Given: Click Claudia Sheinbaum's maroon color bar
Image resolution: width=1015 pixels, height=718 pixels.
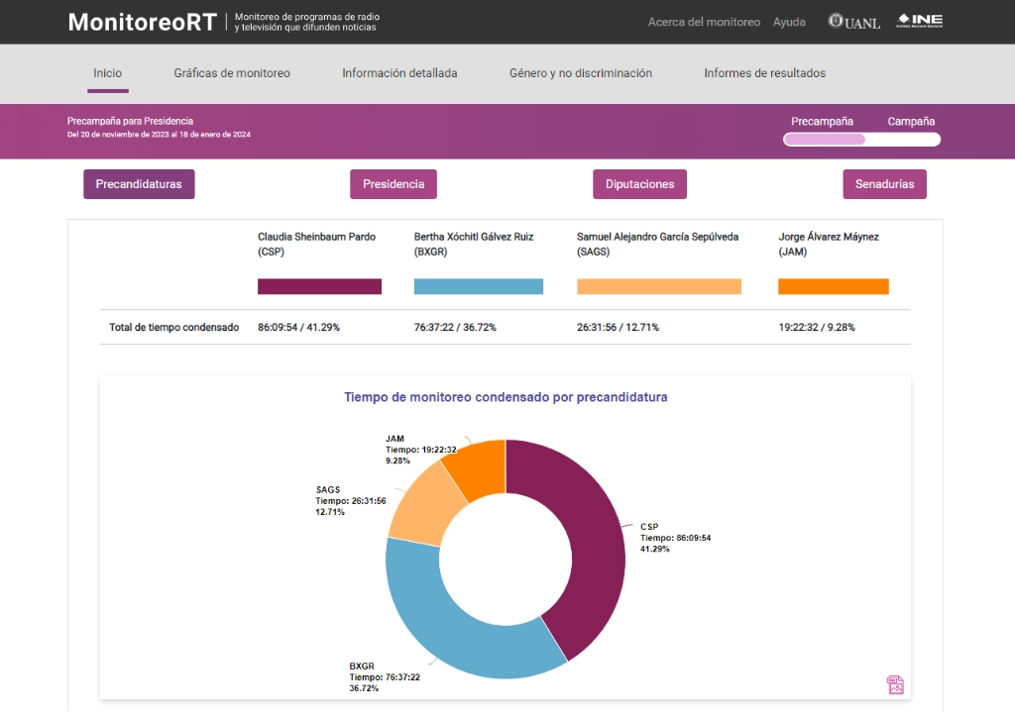Looking at the screenshot, I should 319,286.
